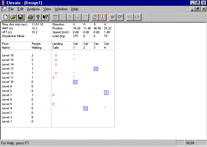Open the Edit menu
The width and height of the screenshot is (207, 147).
click(x=21, y=9)
